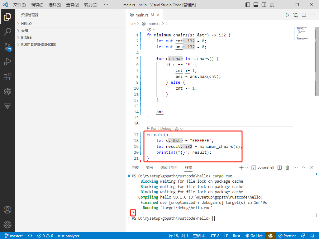Expand the 大纲 outline section
The height and width of the screenshot is (239, 319).
[70, 31]
